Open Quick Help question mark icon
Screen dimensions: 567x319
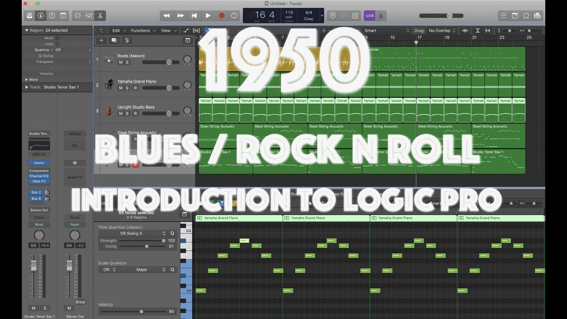52,16
